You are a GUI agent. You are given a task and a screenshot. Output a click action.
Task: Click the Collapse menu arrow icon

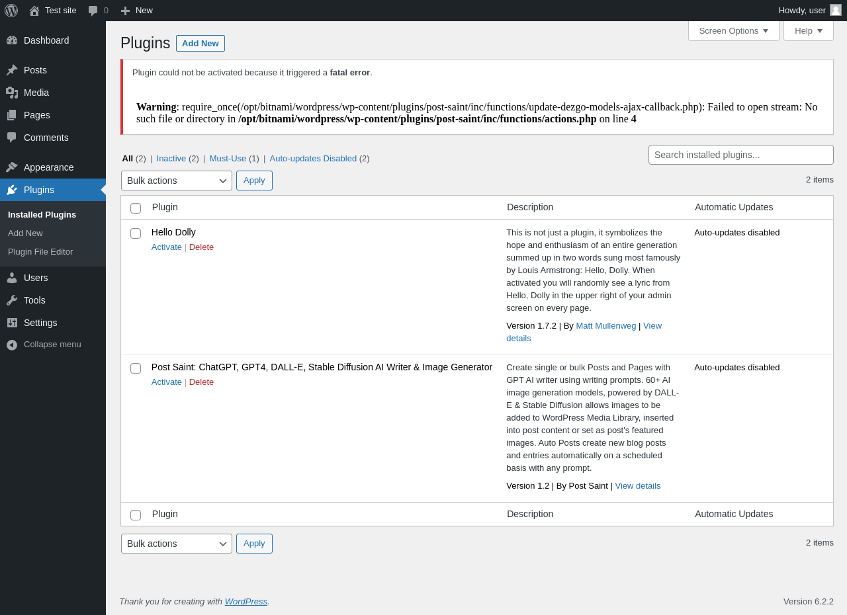click(x=12, y=345)
